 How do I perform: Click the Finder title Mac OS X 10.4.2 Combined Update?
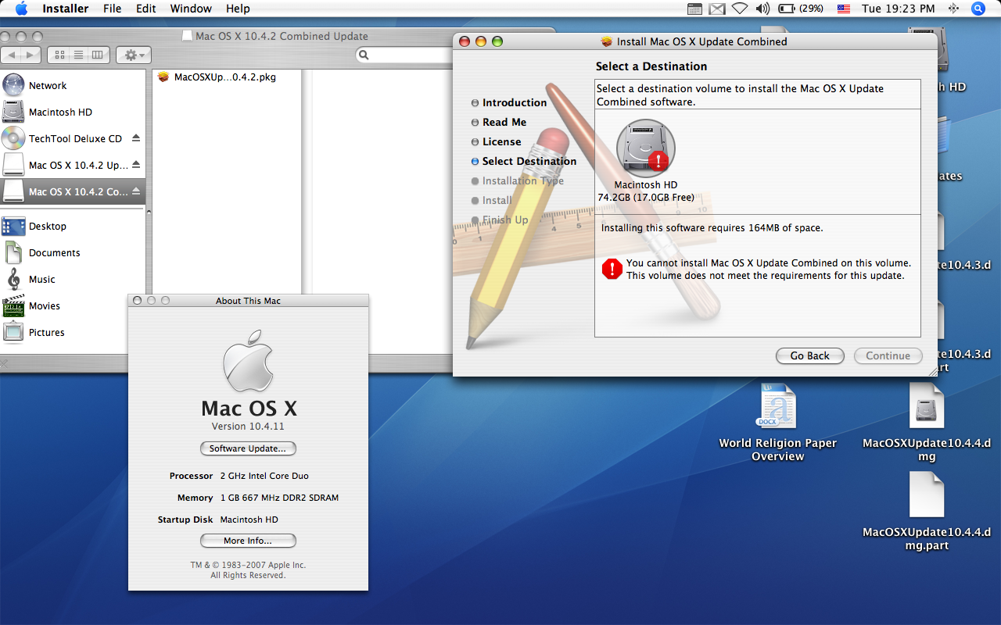[x=282, y=36]
